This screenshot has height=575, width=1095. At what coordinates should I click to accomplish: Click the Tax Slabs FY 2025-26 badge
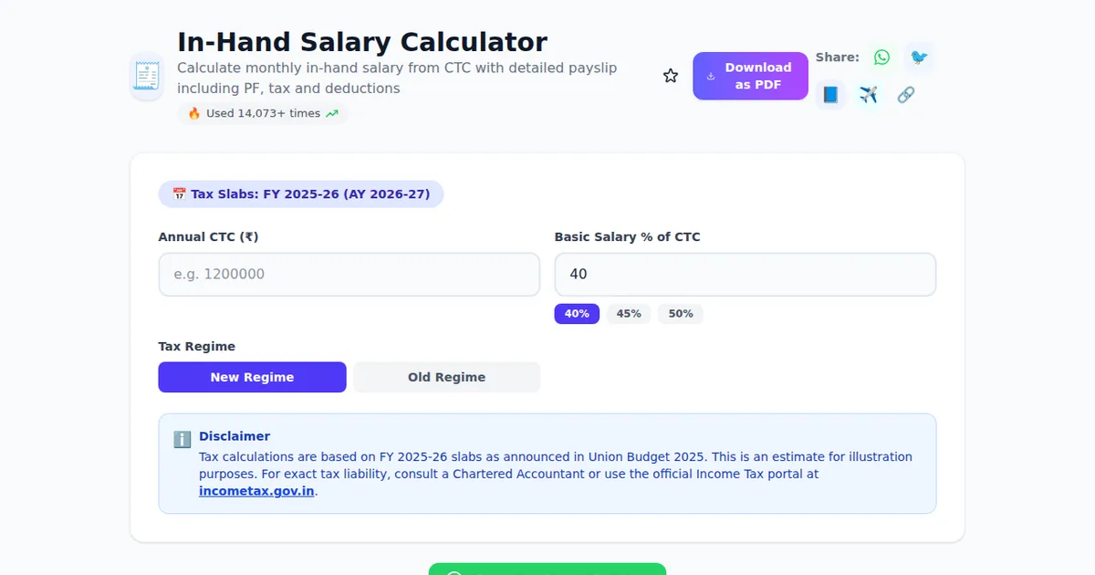[x=301, y=194]
